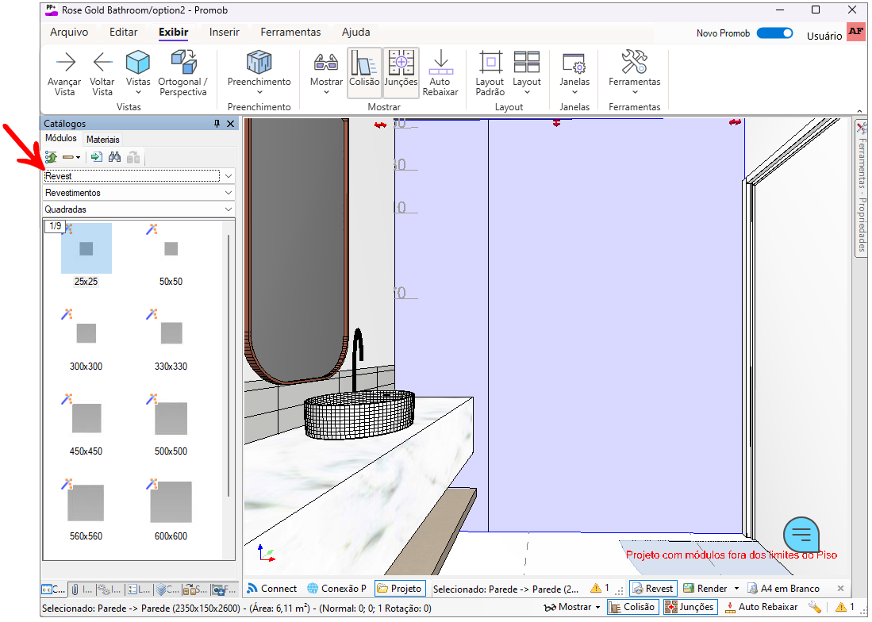The image size is (872, 622).
Task: Click the binoculars search icon in Catálogos
Action: coord(114,157)
